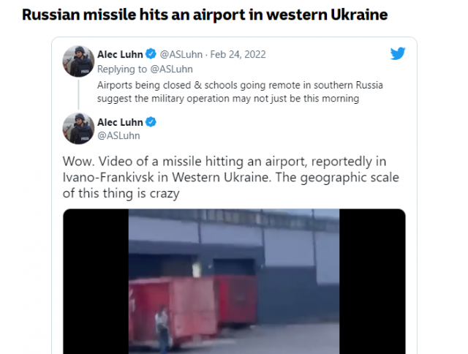Click the left black bar of the video
The width and height of the screenshot is (468, 354).
[x=96, y=282]
